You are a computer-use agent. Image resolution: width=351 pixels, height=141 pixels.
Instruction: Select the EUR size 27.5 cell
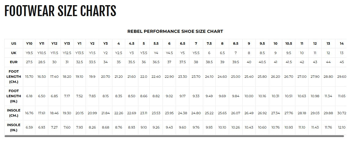click(29, 62)
